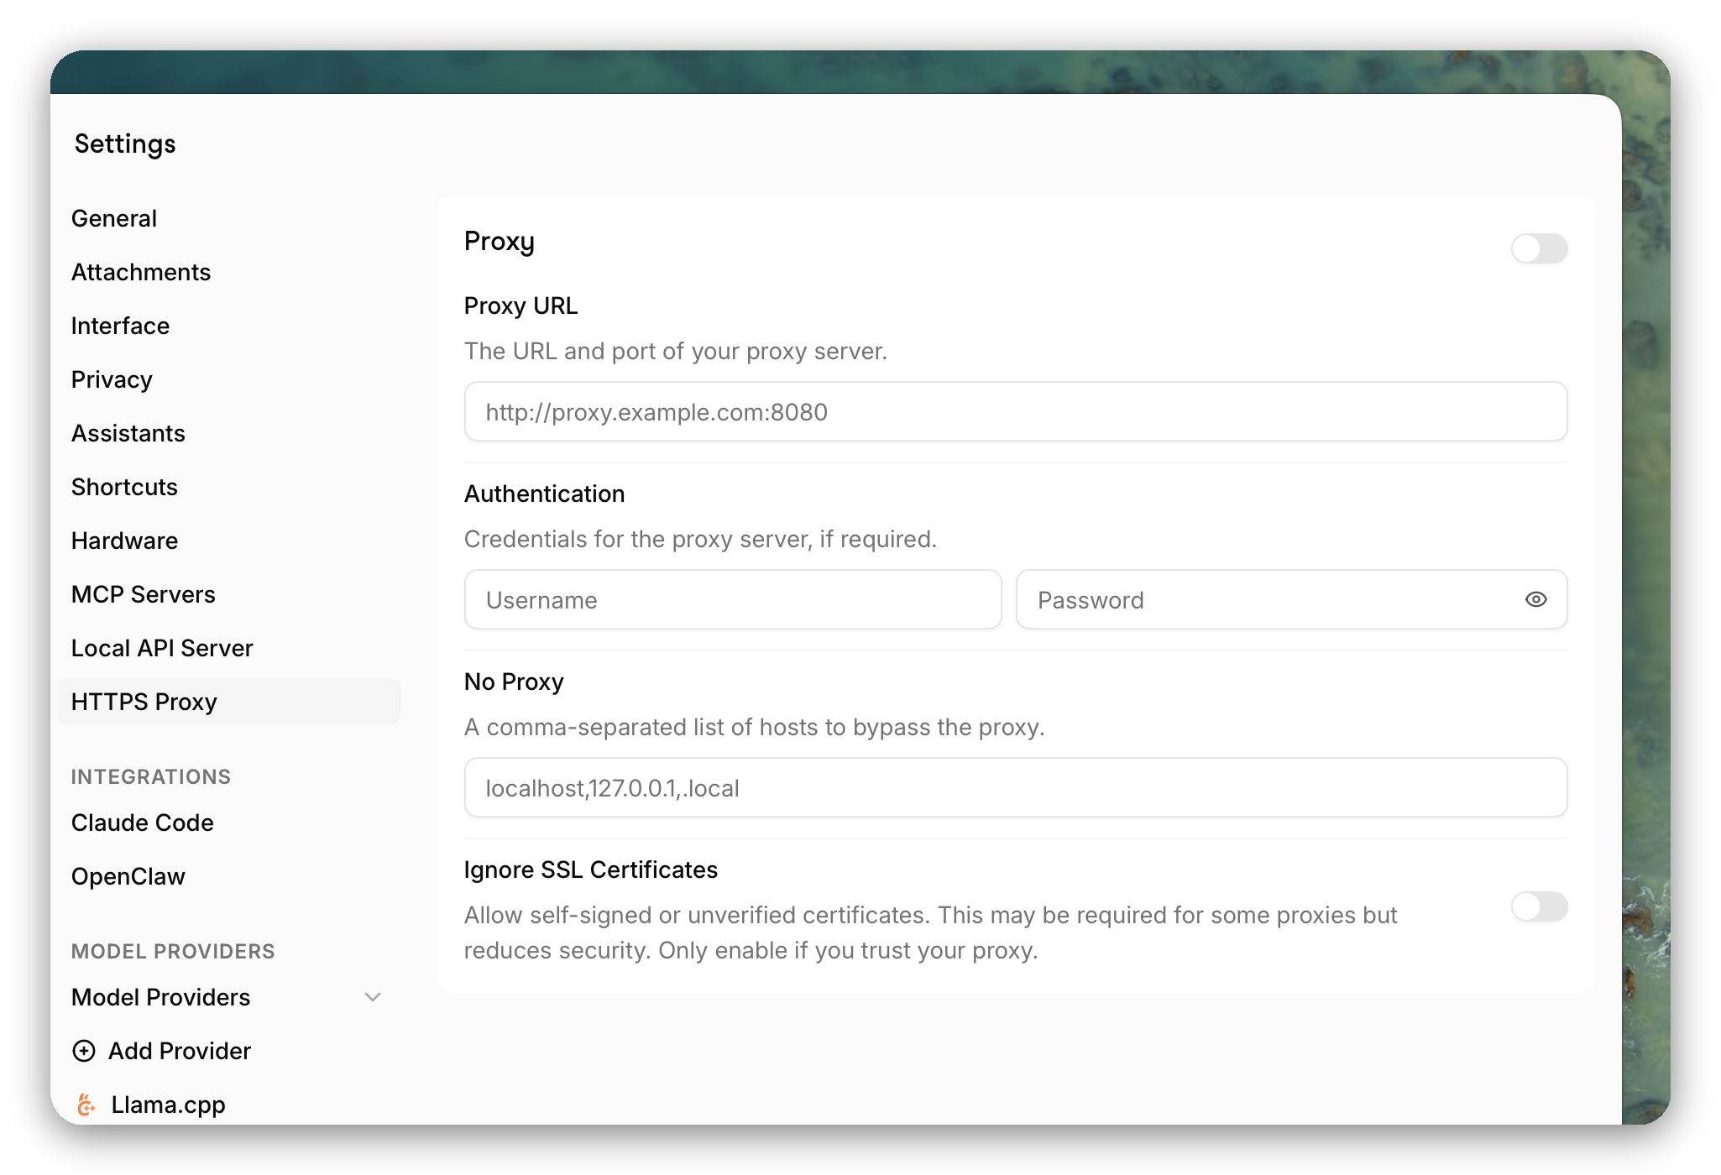This screenshot has width=1721, height=1175.
Task: Show the password using the eye icon
Action: point(1536,599)
